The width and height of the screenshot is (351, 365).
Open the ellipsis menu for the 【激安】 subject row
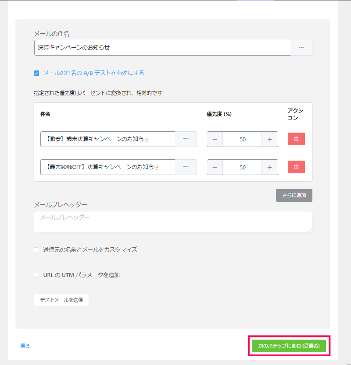(186, 139)
